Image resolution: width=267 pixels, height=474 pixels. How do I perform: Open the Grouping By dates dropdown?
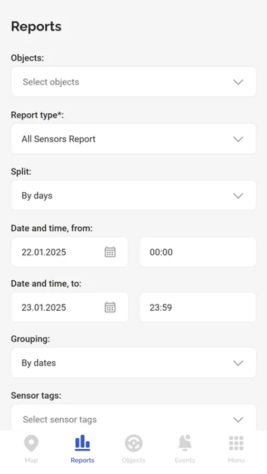(x=134, y=363)
